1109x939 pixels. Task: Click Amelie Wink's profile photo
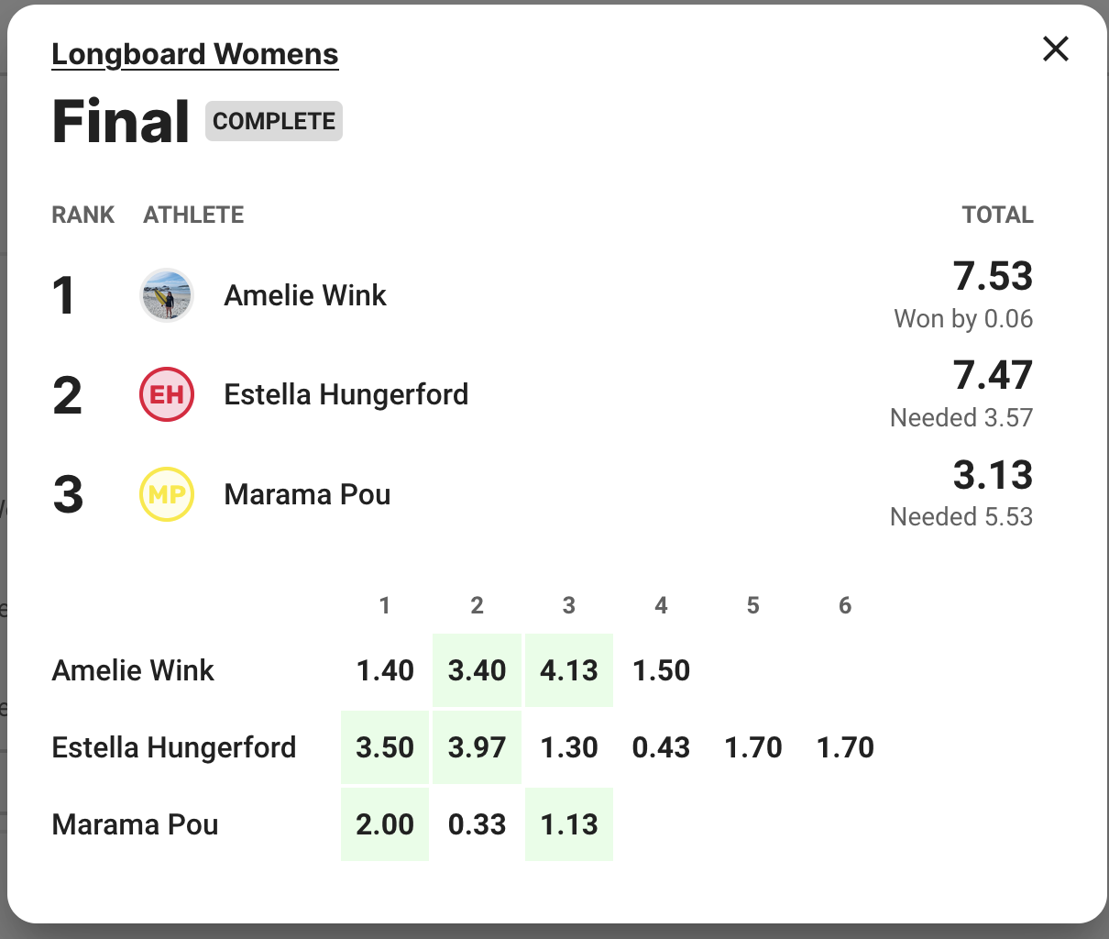pyautogui.click(x=167, y=295)
